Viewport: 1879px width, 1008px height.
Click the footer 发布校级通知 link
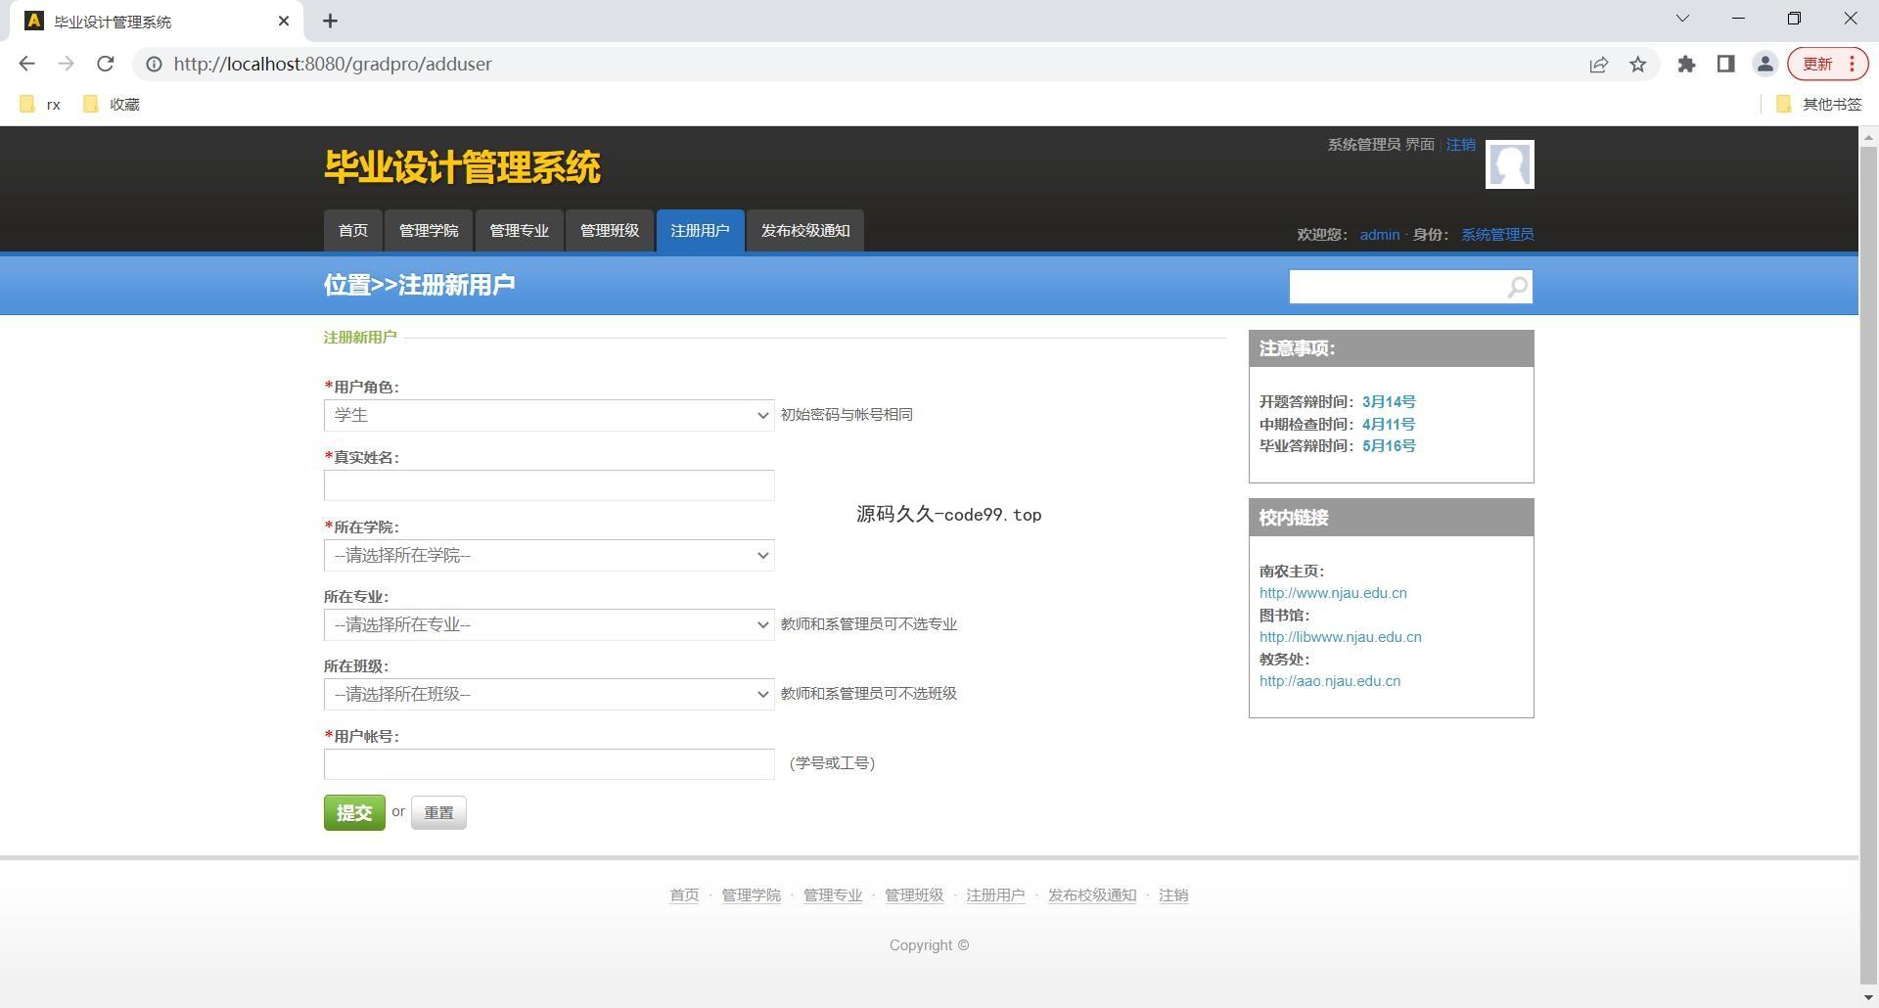point(1092,895)
